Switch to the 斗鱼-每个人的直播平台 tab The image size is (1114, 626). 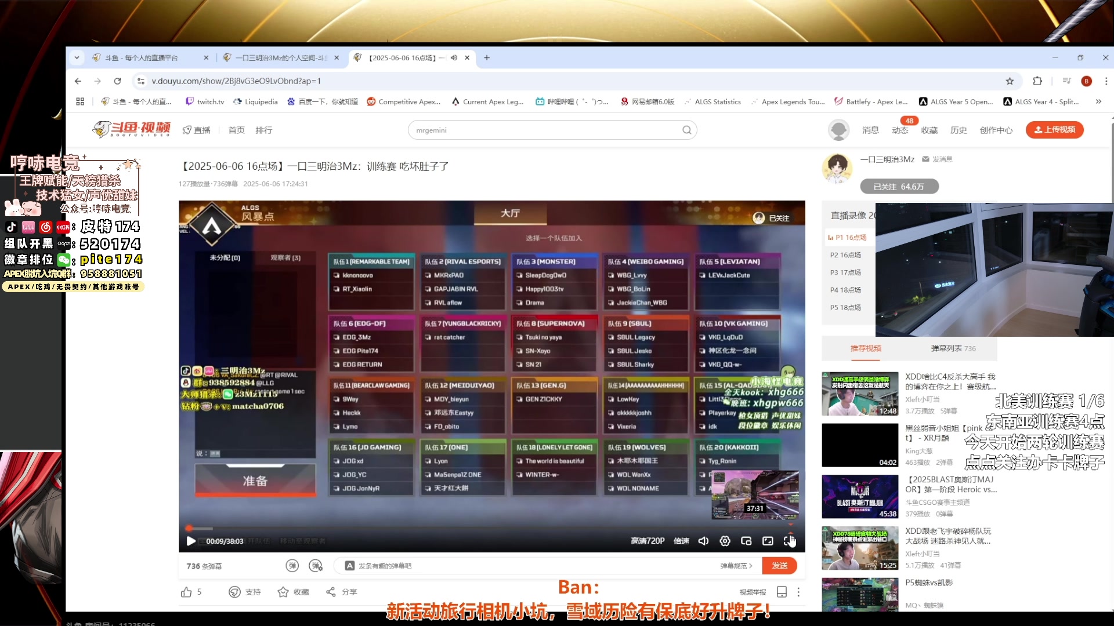tap(150, 57)
